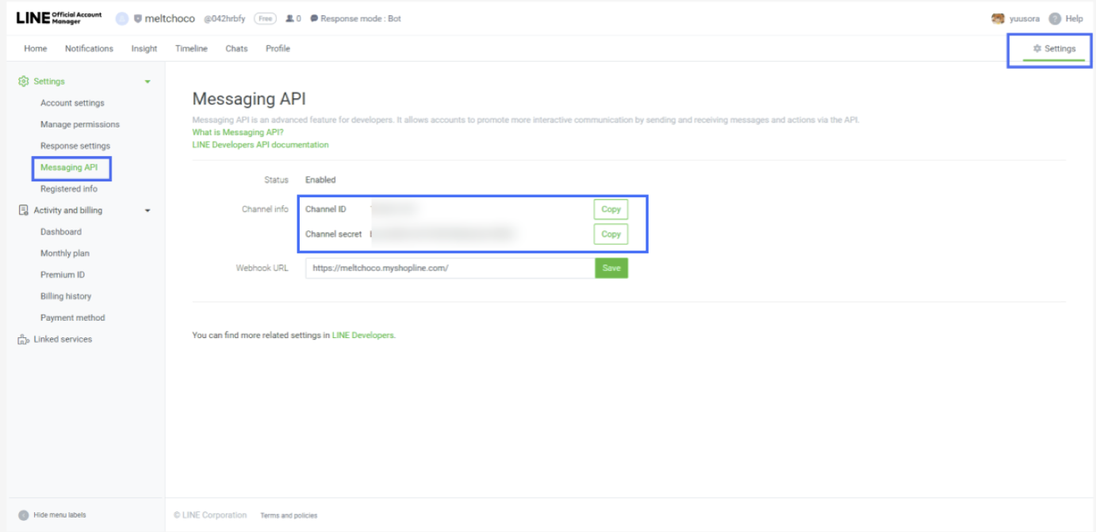Save the Webhook URL
Screen dimensions: 1096x532
coord(611,268)
